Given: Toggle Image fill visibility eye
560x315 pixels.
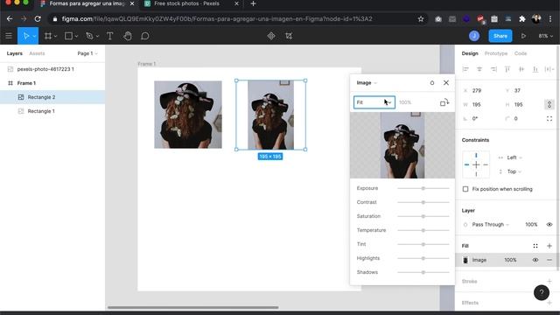Looking at the screenshot, I should [535, 260].
